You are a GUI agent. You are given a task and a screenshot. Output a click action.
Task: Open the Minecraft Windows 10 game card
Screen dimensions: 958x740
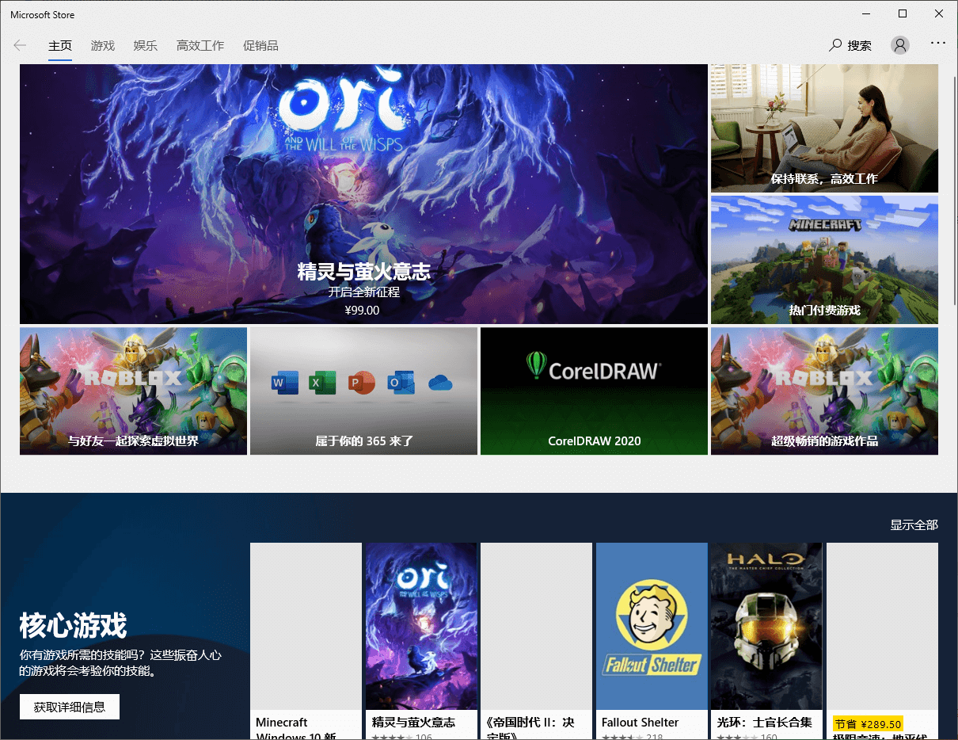point(306,641)
